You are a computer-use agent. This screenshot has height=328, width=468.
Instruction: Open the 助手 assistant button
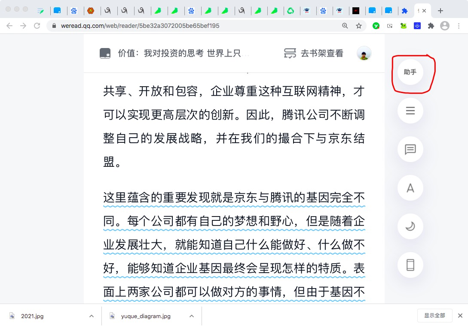point(410,72)
